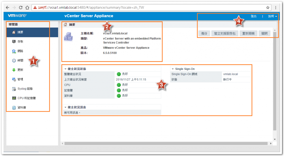
Task: Open the browser home icon
Action: (x=27, y=8)
